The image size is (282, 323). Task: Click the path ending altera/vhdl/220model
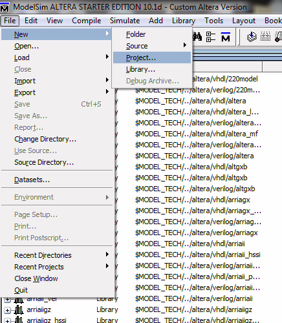tap(225, 79)
